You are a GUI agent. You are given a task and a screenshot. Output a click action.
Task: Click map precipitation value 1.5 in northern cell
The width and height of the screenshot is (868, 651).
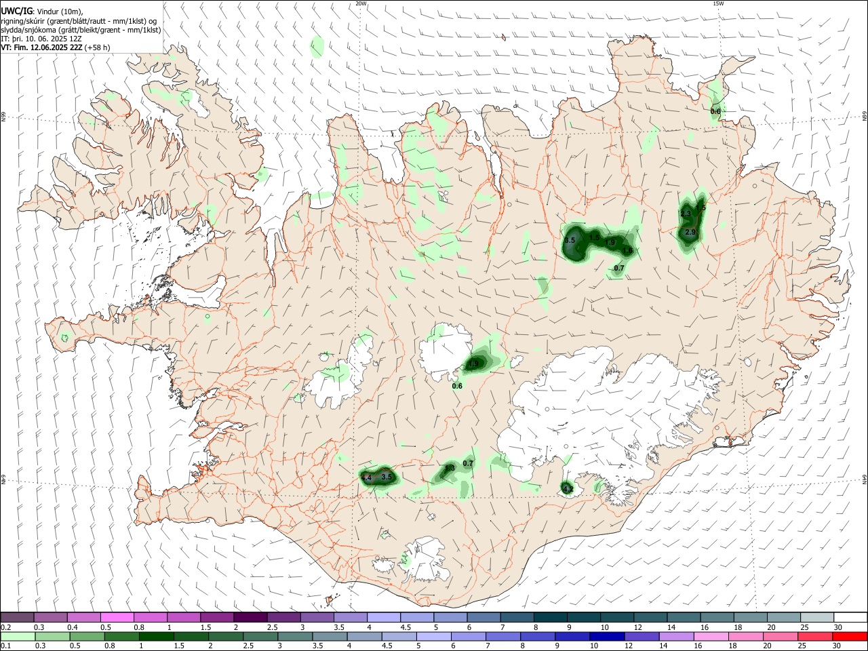click(594, 237)
